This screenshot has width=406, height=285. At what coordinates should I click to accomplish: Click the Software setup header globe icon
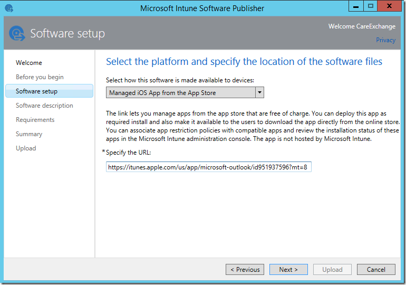click(17, 33)
